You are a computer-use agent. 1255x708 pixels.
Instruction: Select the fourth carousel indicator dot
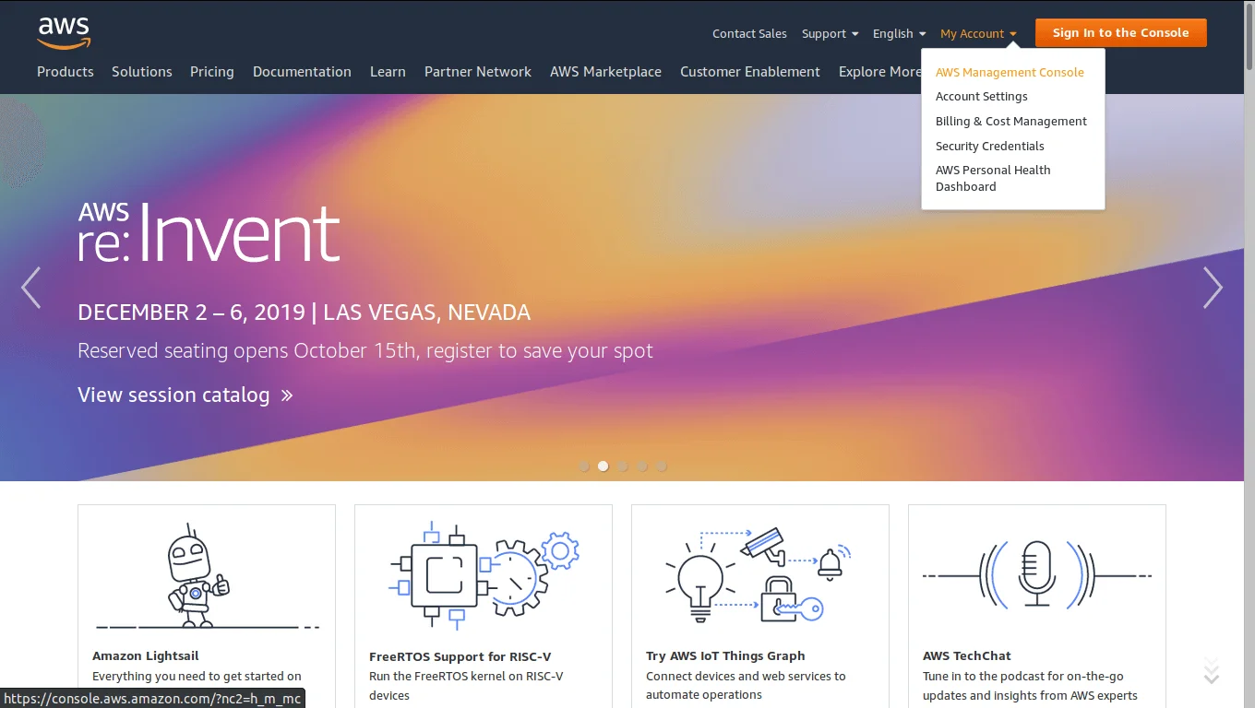coord(642,466)
